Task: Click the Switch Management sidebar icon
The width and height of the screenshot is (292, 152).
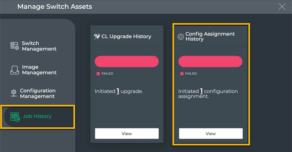Action: 15,46
